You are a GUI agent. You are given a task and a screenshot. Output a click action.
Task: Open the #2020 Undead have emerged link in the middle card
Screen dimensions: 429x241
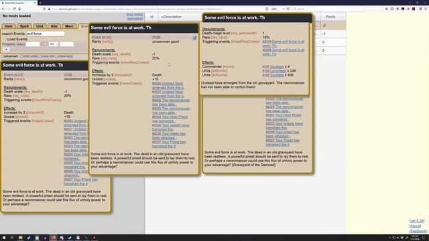(168, 86)
